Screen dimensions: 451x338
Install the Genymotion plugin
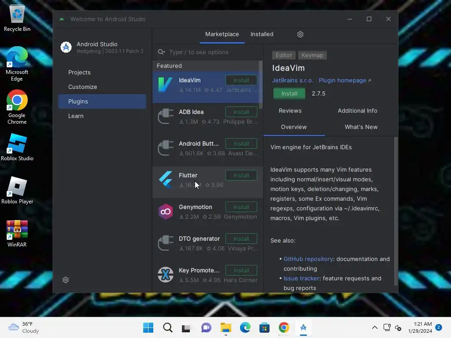(241, 207)
